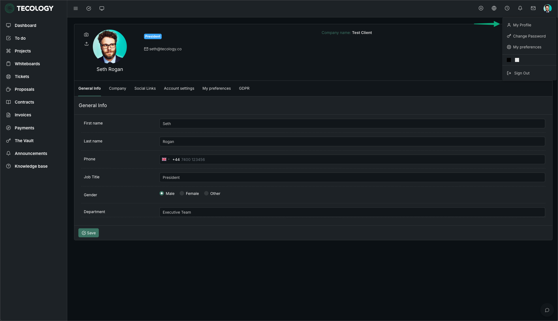The image size is (558, 321).
Task: Open the notifications bell icon
Action: (520, 8)
